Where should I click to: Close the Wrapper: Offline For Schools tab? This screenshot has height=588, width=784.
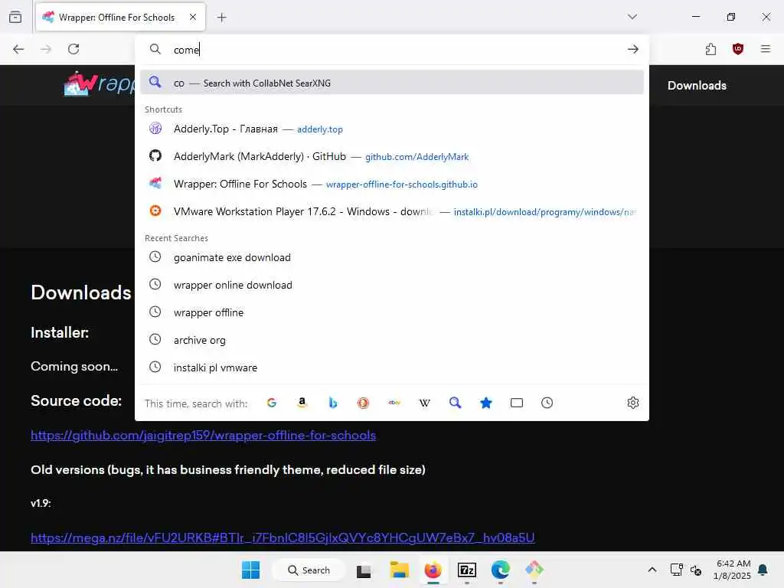pos(193,17)
